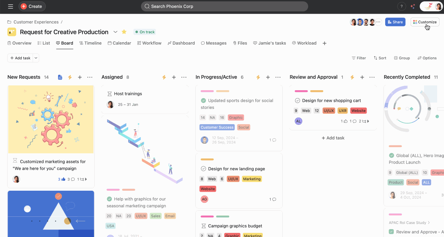Open the On track status dropdown
Screen dimensions: 444x237
coord(144,32)
